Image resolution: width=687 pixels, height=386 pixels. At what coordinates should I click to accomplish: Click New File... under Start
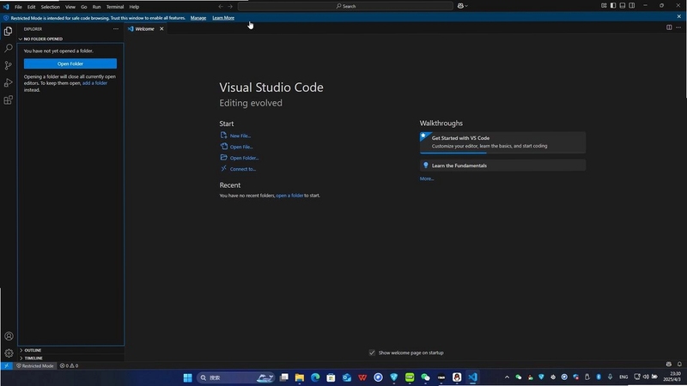click(240, 136)
